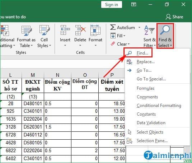Viewport: 192px width, 163px height.
Task: Click the Fill down-arrow icon
Action: pos(113,36)
